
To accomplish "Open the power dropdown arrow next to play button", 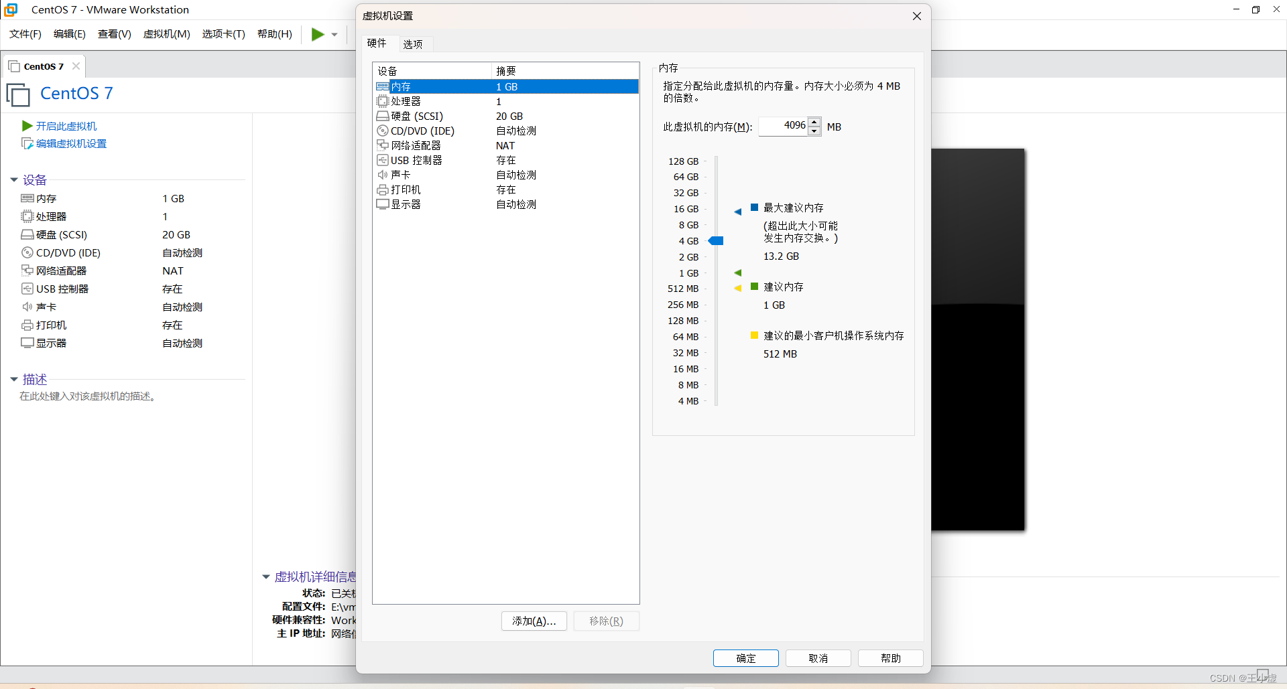I will [334, 35].
